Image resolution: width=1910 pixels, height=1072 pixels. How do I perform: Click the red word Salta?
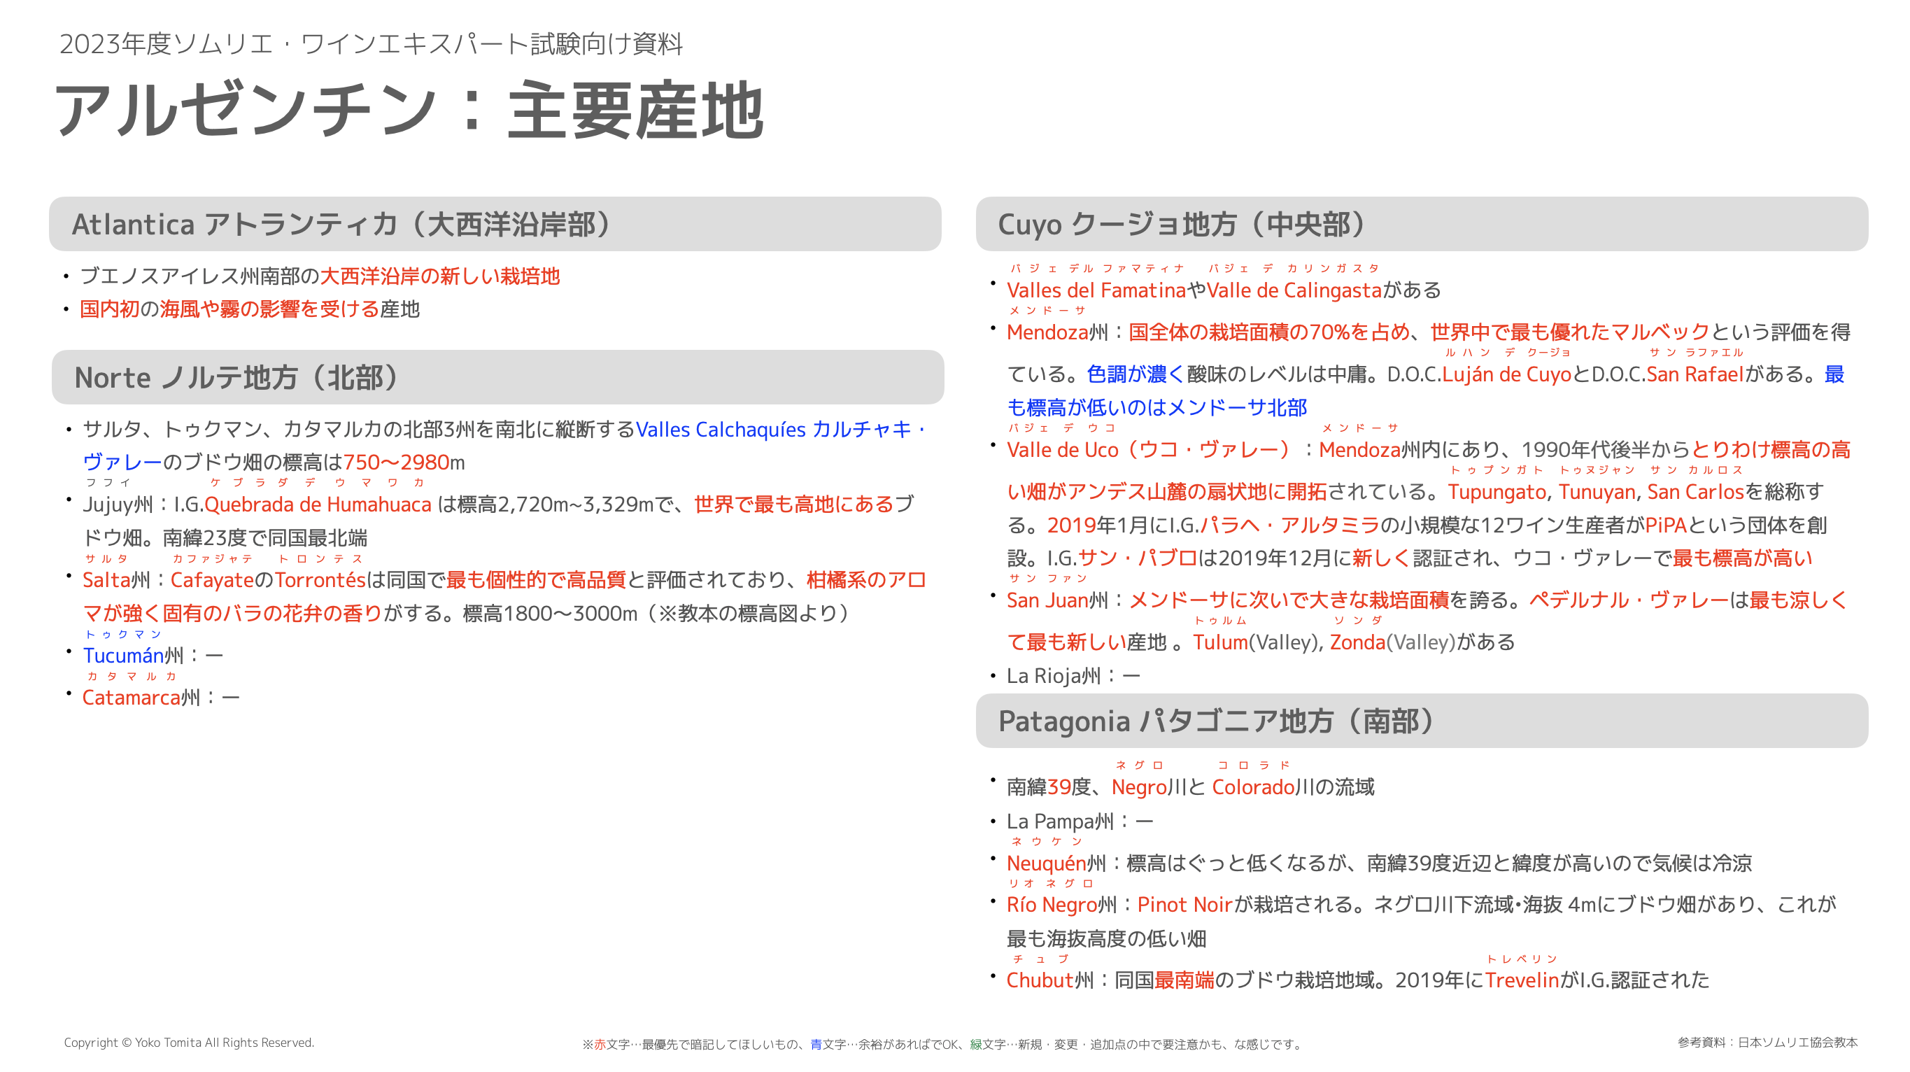(106, 581)
